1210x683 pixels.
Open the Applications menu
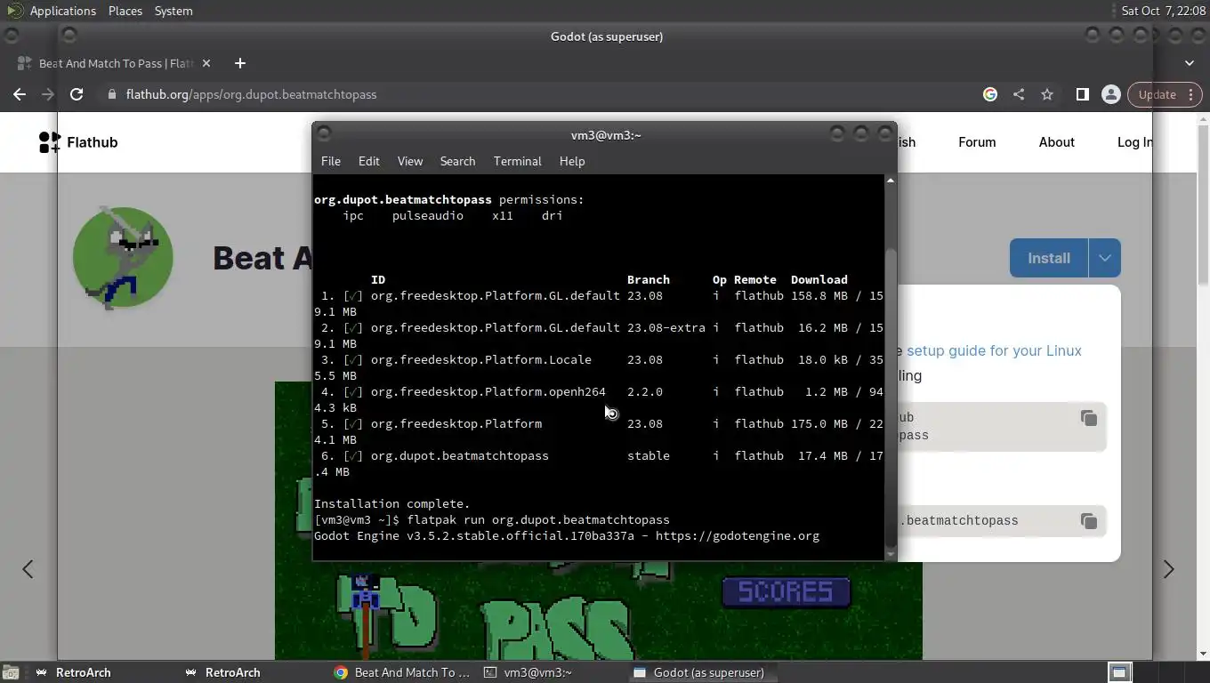pos(62,11)
